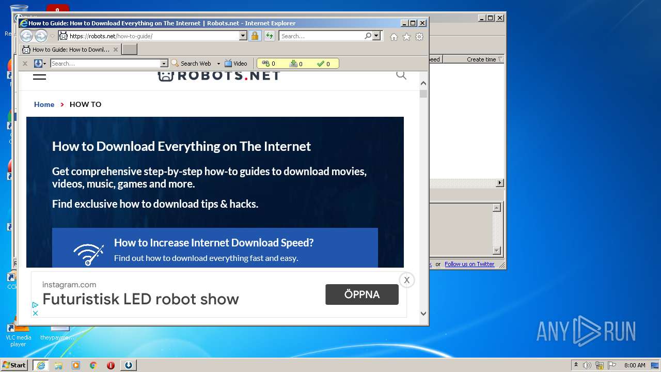The height and width of the screenshot is (372, 661).
Task: Click the Home breadcrumb link
Action: [x=44, y=104]
